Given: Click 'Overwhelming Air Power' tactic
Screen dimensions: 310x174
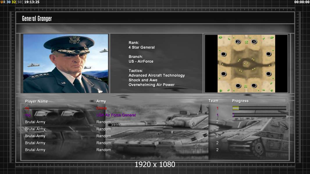Looking at the screenshot, I should coord(152,85).
